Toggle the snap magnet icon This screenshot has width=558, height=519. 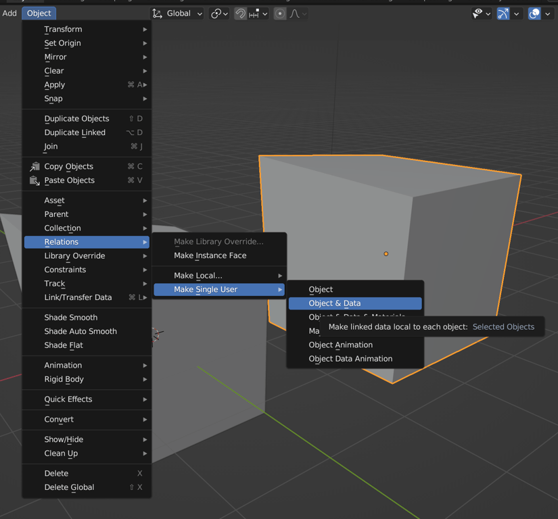240,14
